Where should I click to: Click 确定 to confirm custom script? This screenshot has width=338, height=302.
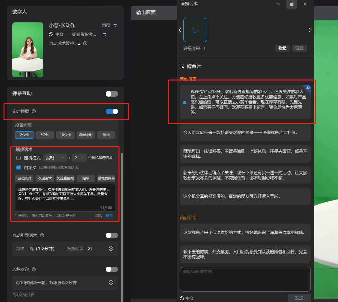109,216
